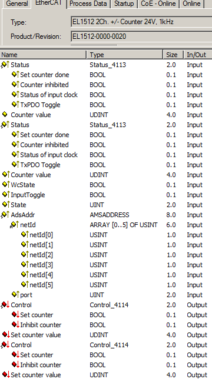Image resolution: width=212 pixels, height=379 pixels.
Task: Open the CoE - Online tab
Action: [158, 4]
